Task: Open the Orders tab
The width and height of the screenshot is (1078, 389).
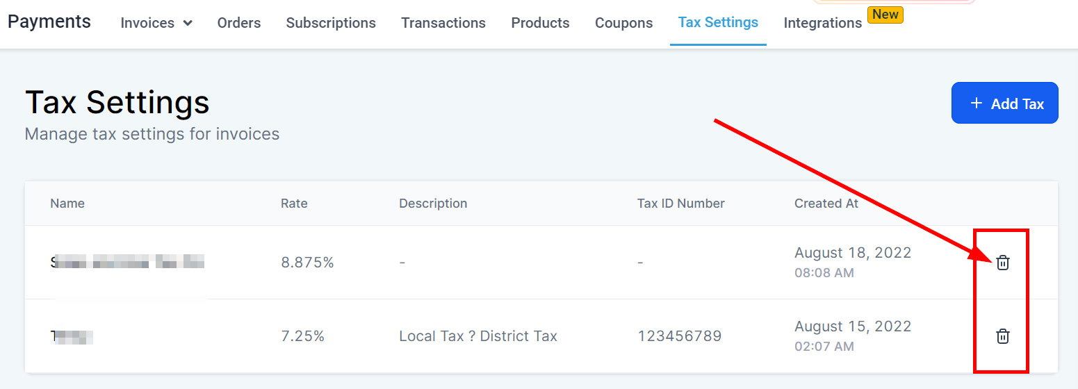Action: (239, 23)
